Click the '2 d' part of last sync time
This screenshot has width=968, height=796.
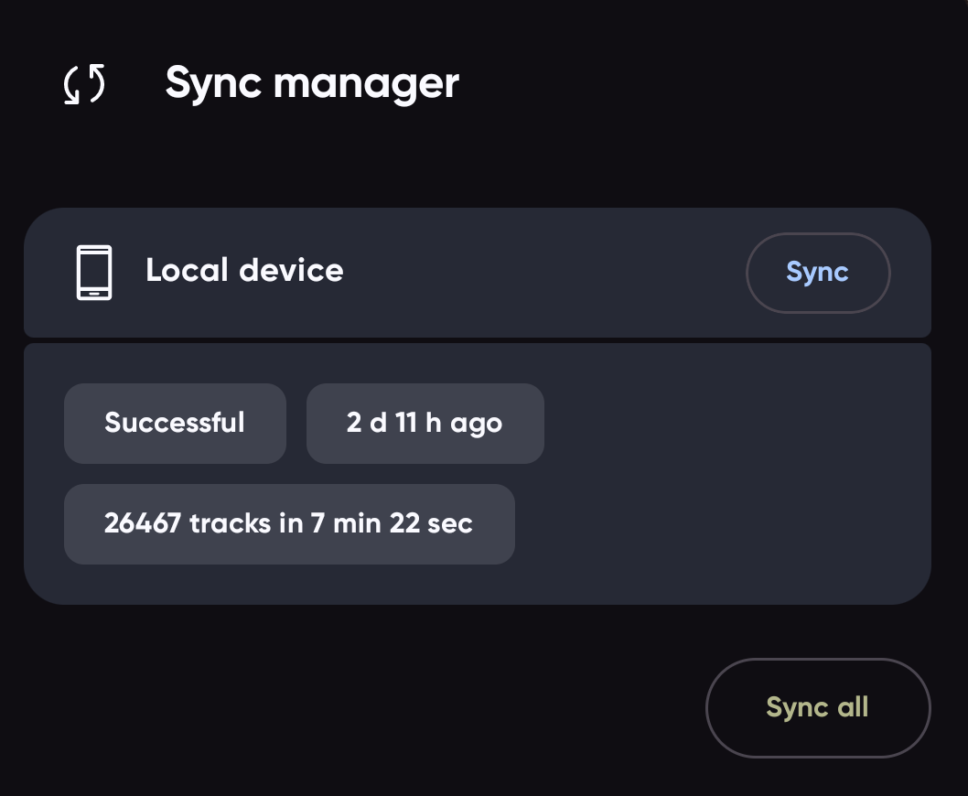pyautogui.click(x=367, y=423)
